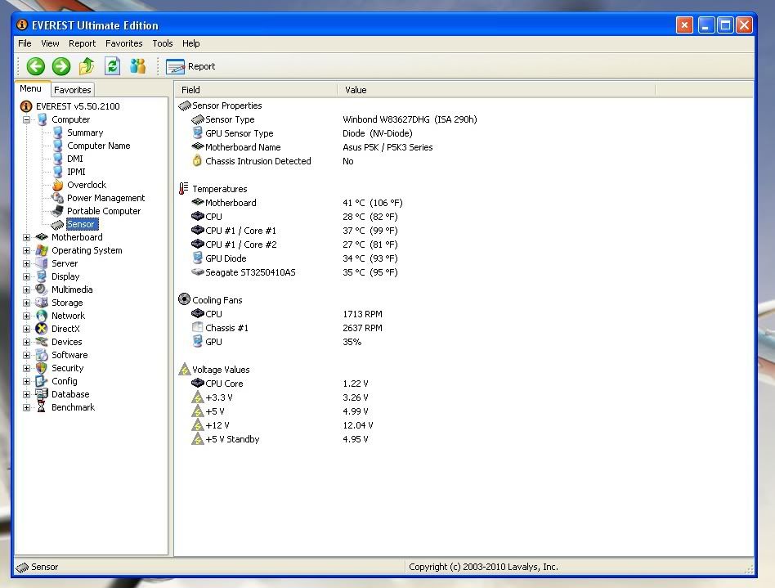This screenshot has height=588, width=775.
Task: Click the Users icon in toolbar
Action: [137, 66]
